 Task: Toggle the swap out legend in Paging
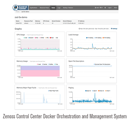(x=101, y=91)
